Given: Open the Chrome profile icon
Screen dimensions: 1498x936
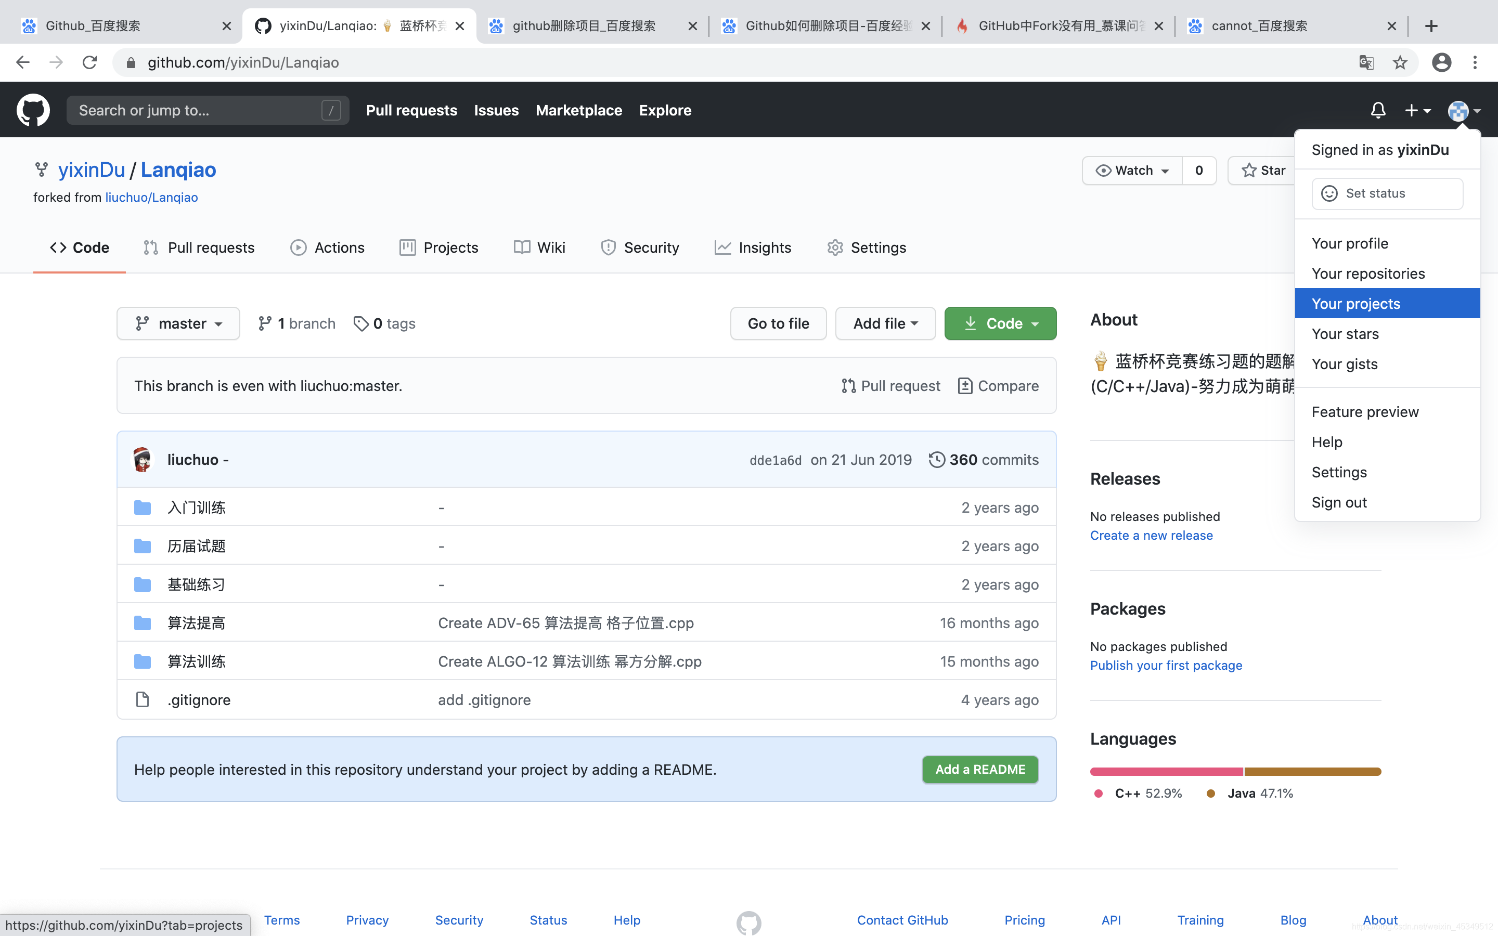Looking at the screenshot, I should (x=1442, y=62).
